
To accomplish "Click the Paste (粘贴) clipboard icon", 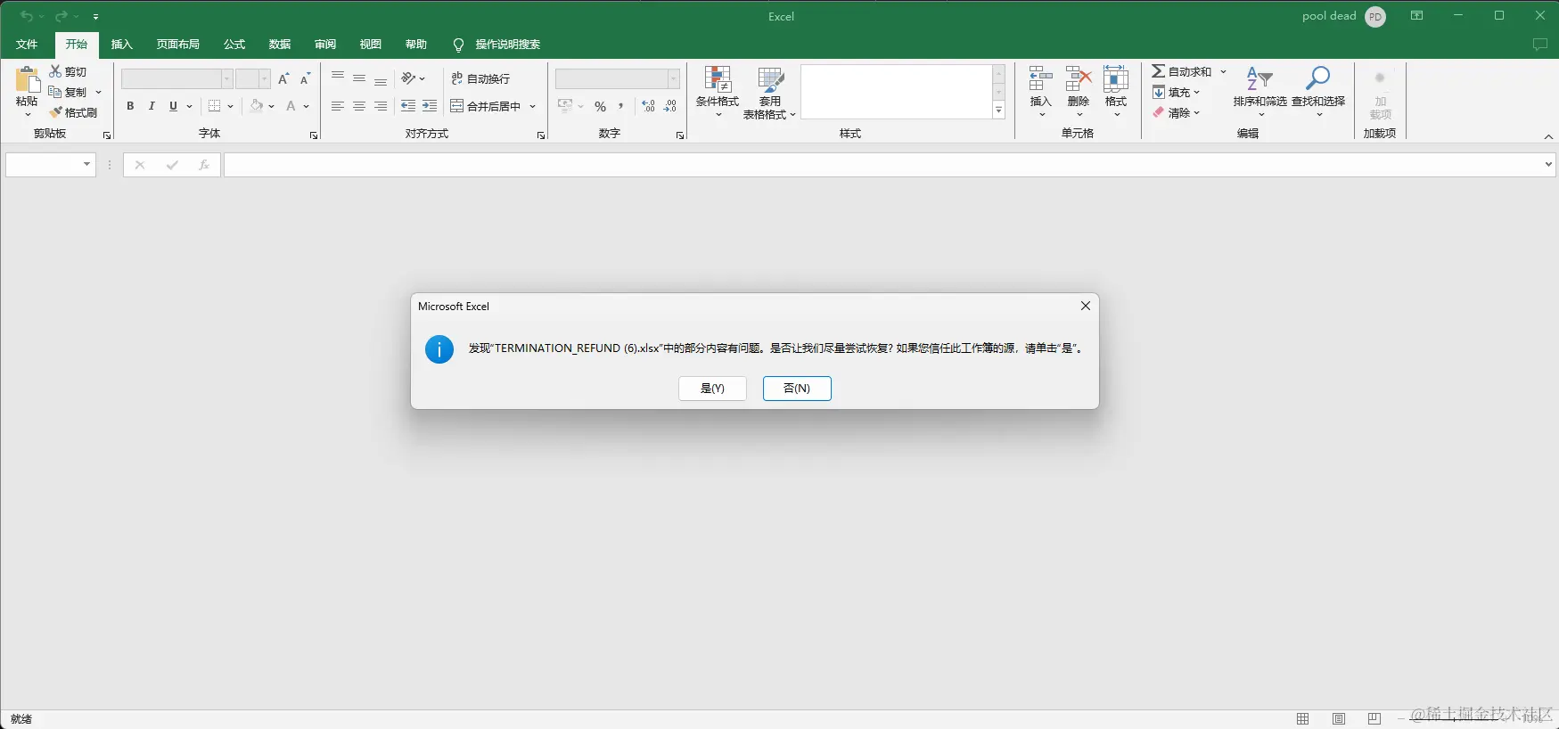I will coord(27,80).
